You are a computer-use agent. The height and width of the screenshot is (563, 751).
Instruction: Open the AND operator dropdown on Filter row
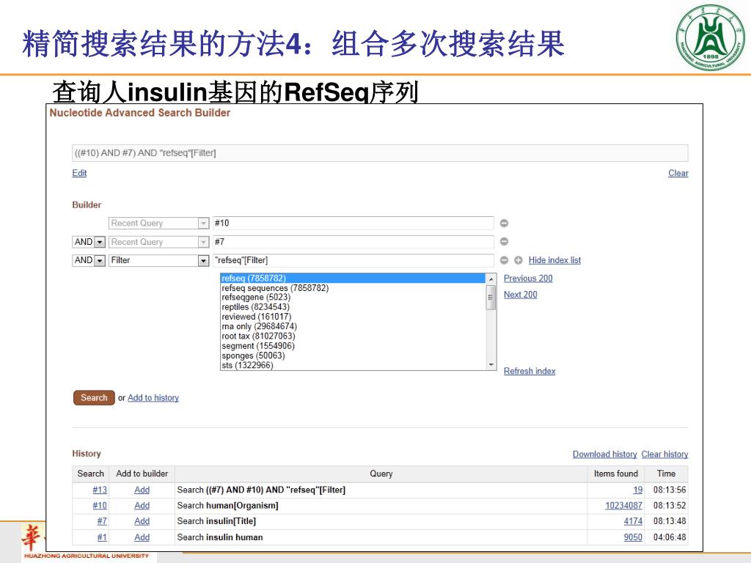(100, 260)
